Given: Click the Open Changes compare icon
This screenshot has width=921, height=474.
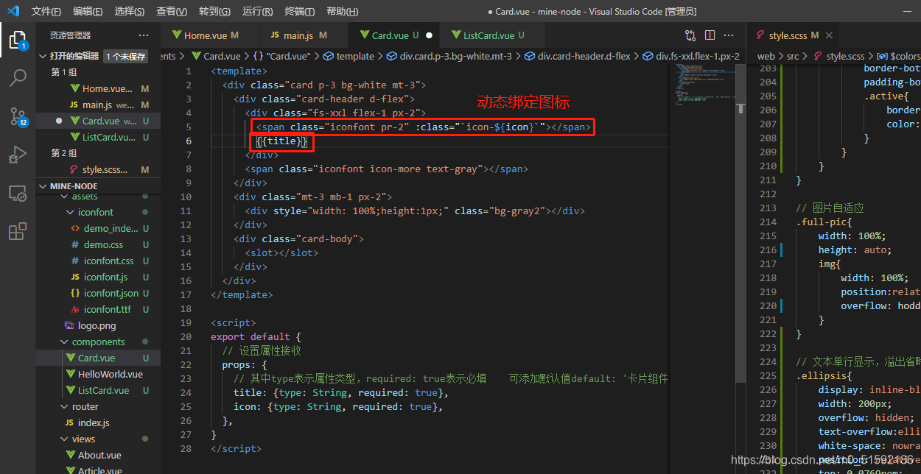Looking at the screenshot, I should [x=690, y=35].
